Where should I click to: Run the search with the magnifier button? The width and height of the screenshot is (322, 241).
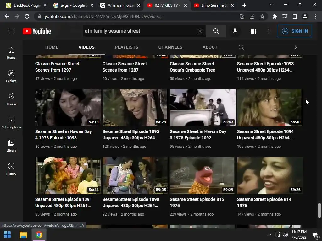[216, 31]
